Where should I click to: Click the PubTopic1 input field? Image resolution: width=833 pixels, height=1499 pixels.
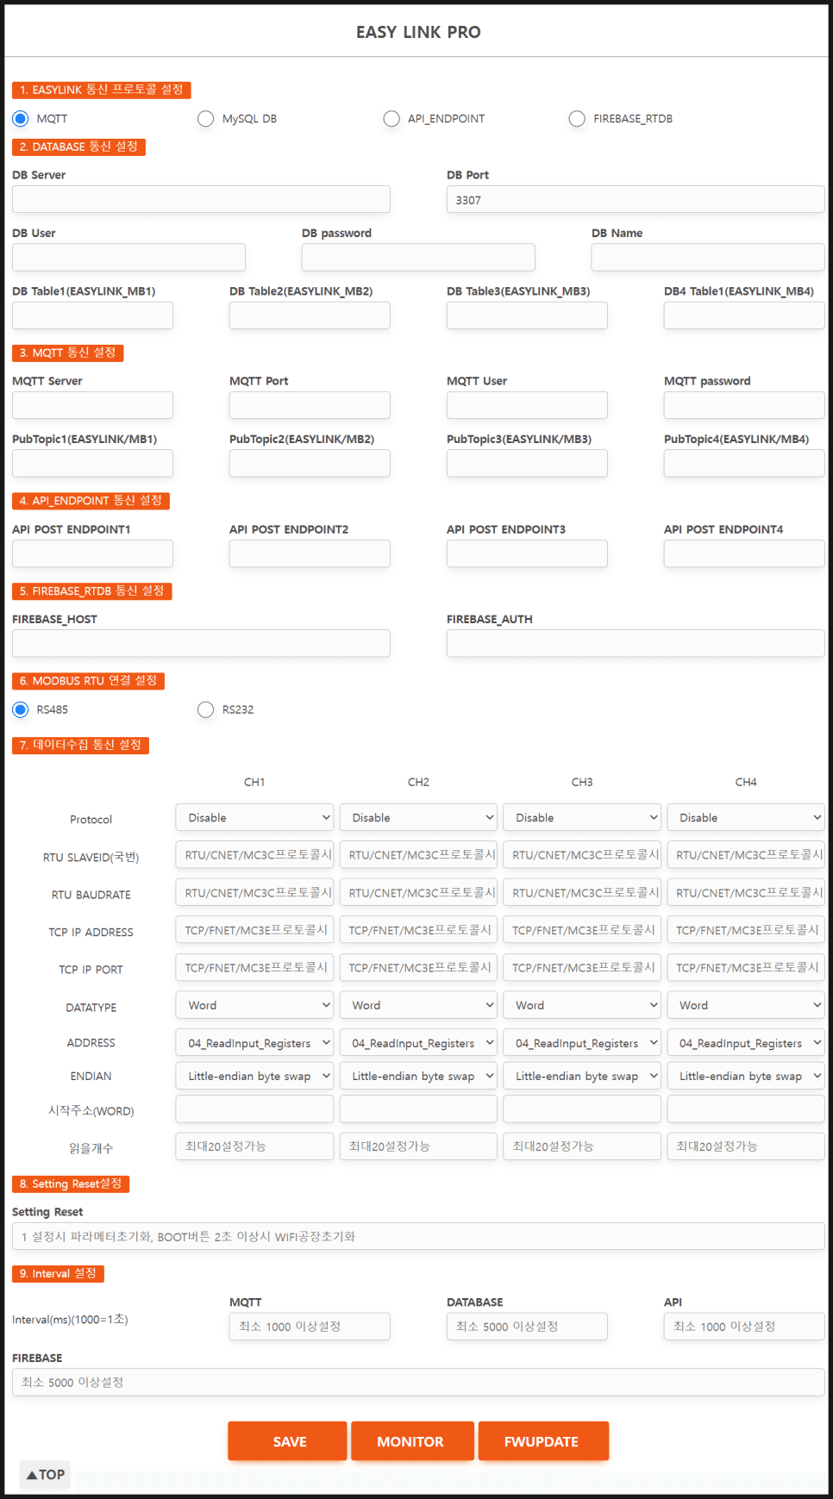point(92,463)
